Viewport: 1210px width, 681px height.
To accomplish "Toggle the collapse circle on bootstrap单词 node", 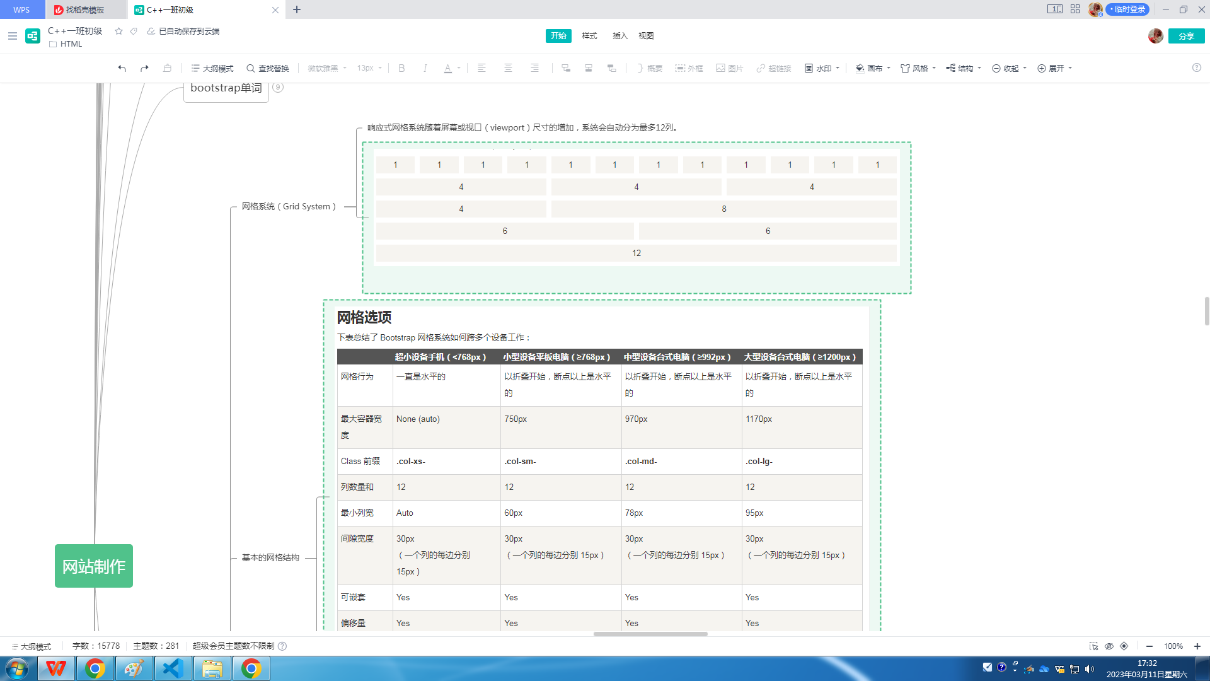I will click(x=278, y=87).
